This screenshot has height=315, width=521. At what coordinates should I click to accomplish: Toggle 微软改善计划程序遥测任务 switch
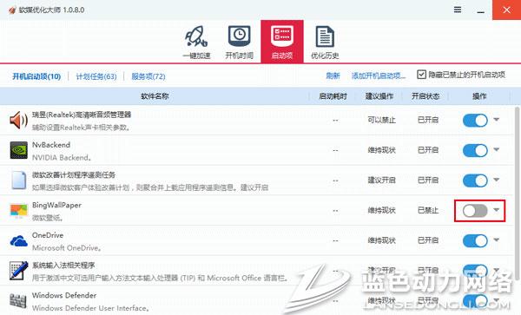click(x=475, y=180)
